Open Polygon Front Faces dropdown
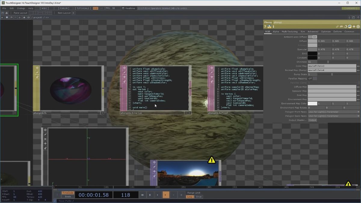Screen dimensions: 361x203 click(x=333, y=112)
